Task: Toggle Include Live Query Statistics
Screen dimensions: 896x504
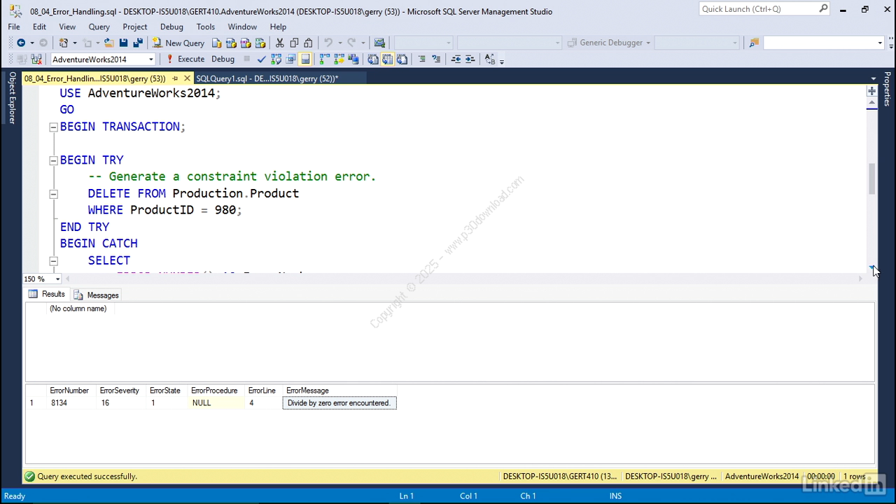Action: click(x=339, y=59)
